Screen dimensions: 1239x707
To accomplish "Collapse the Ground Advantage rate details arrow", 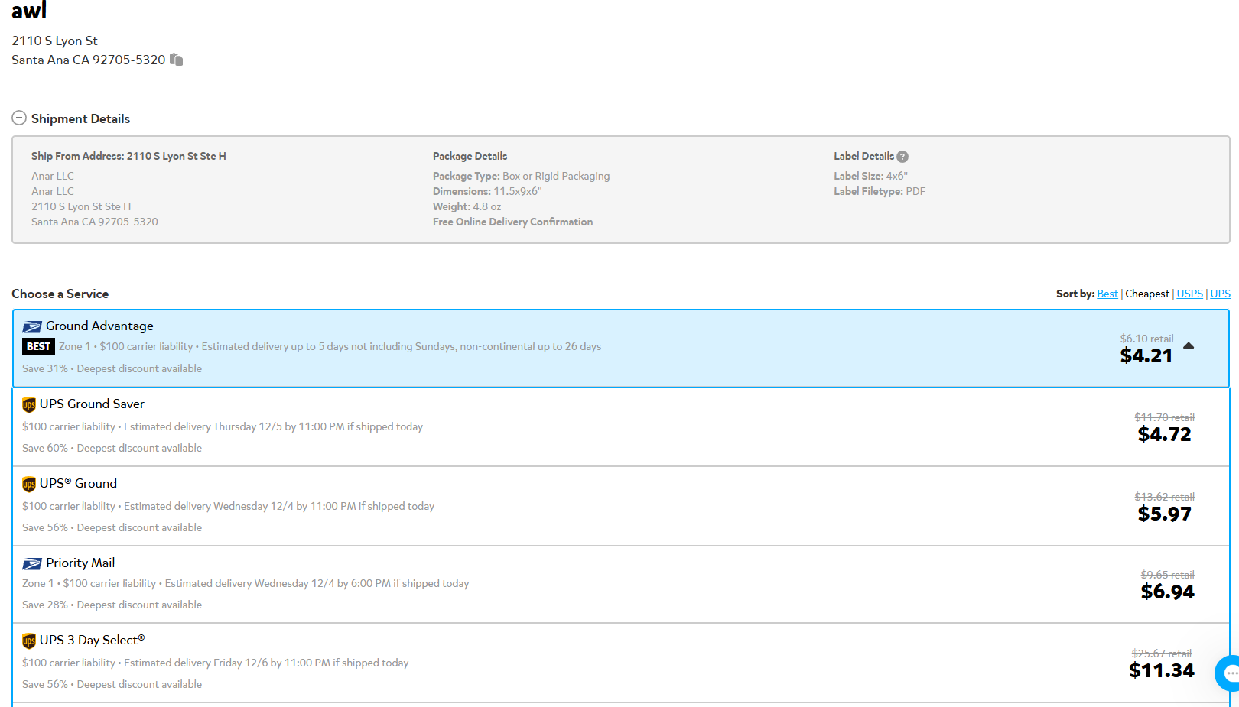I will point(1189,345).
